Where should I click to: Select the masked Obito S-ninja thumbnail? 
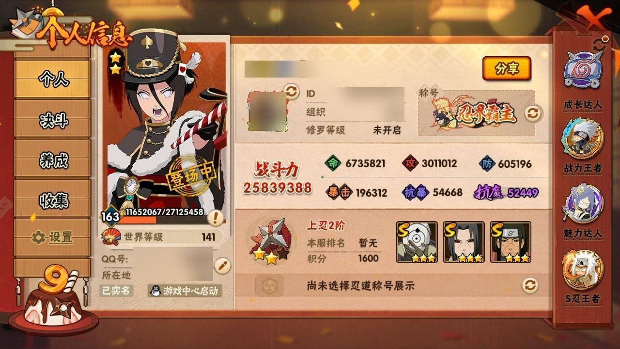(417, 242)
